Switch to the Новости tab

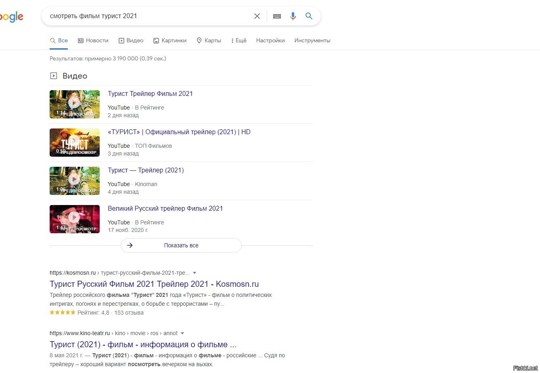coord(93,40)
